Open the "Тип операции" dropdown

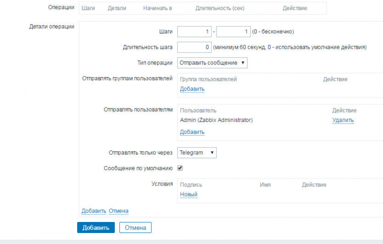212,63
